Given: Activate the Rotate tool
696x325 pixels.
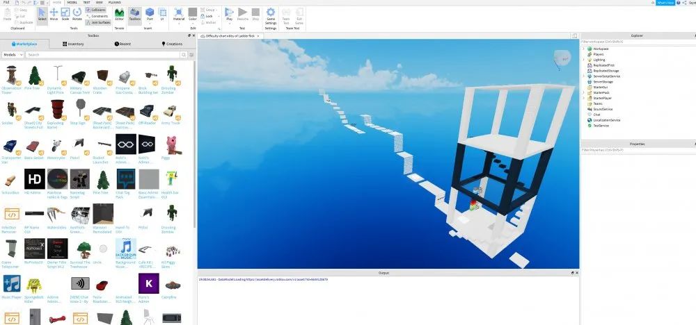Looking at the screenshot, I should (77, 14).
